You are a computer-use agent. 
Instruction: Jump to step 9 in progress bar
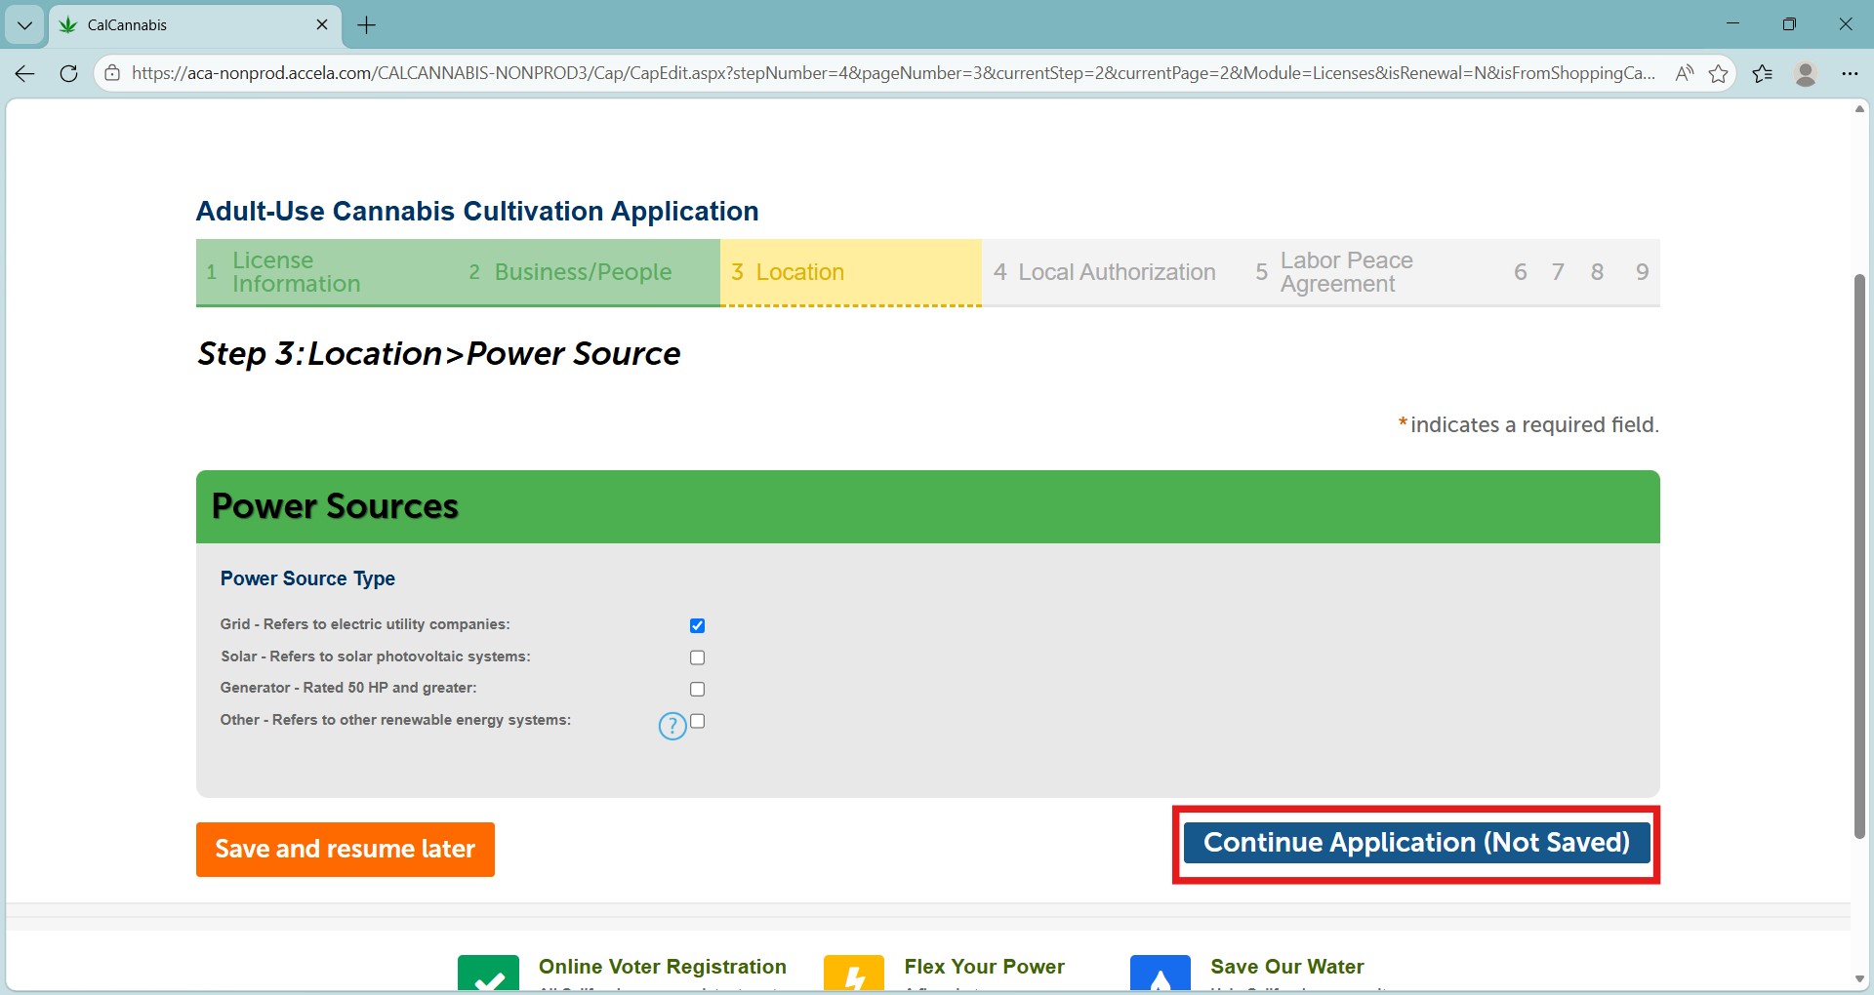pos(1642,272)
